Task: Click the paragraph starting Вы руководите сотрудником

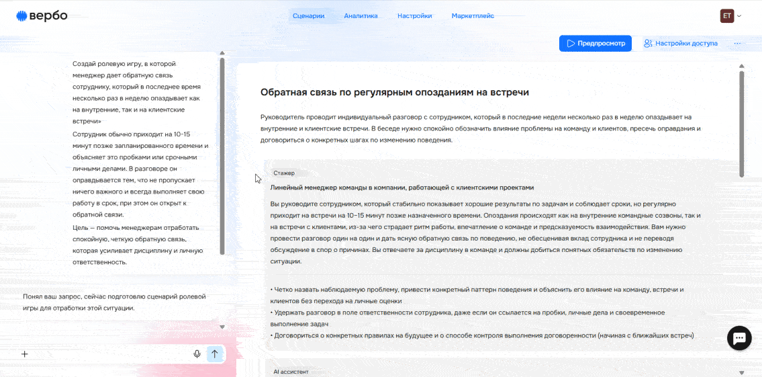Action: click(485, 232)
